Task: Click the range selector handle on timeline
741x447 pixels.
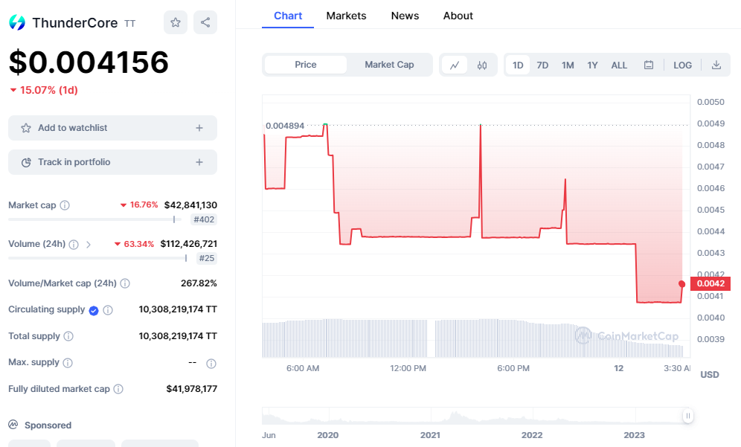Action: click(688, 416)
